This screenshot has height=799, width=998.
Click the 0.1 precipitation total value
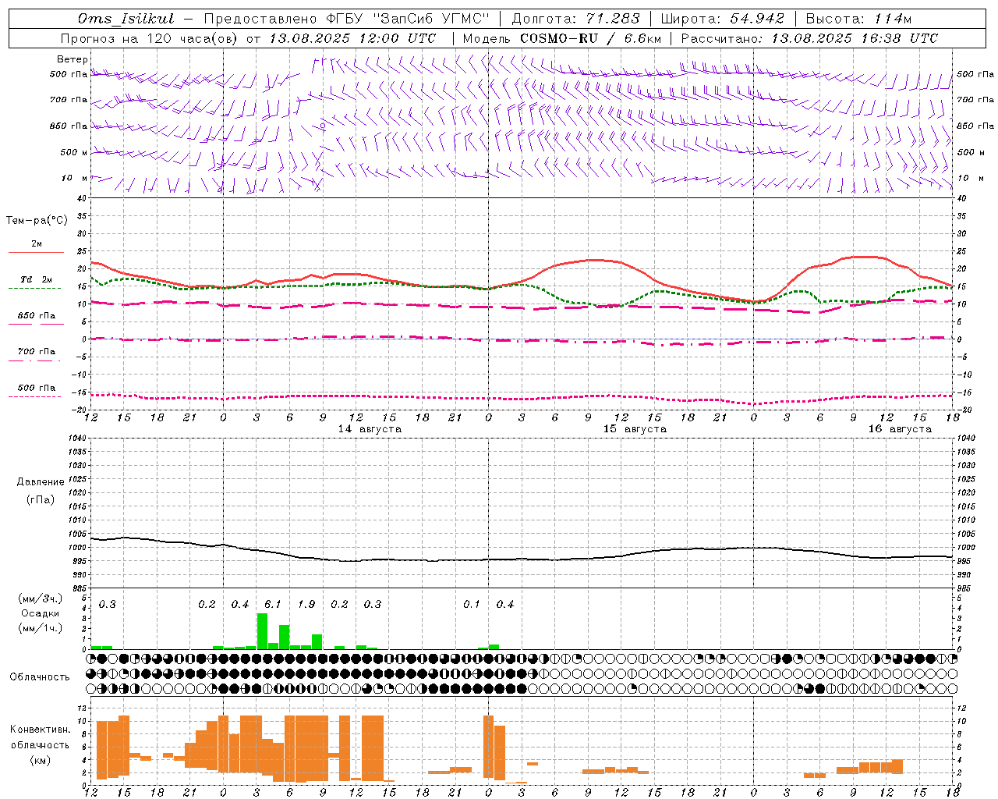click(472, 605)
